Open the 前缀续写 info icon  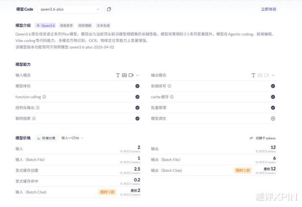tap(169, 86)
